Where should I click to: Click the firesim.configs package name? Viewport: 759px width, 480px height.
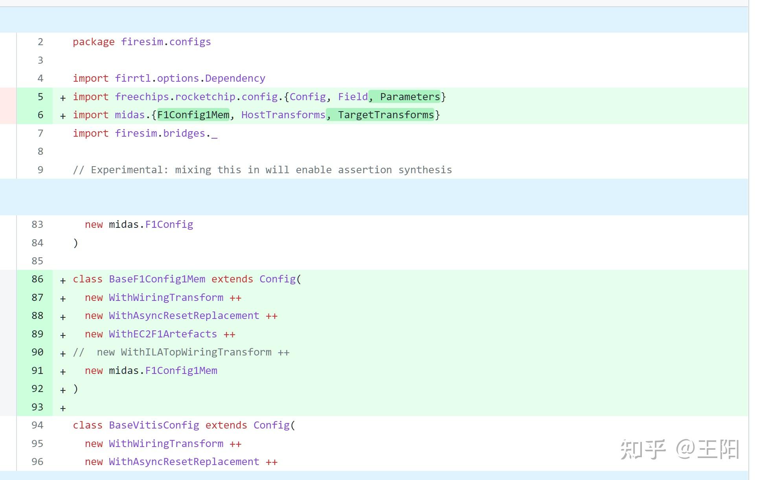pos(165,42)
